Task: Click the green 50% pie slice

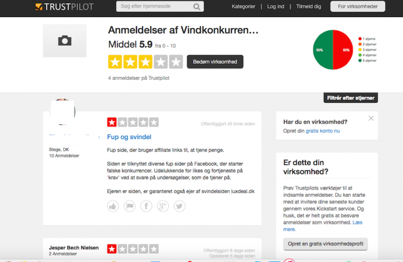Action: tap(322, 50)
